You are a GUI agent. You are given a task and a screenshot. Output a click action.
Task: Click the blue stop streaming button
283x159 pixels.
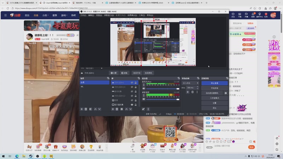click(214, 83)
